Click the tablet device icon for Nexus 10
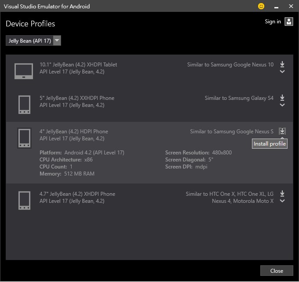299x282 pixels. tap(24, 71)
